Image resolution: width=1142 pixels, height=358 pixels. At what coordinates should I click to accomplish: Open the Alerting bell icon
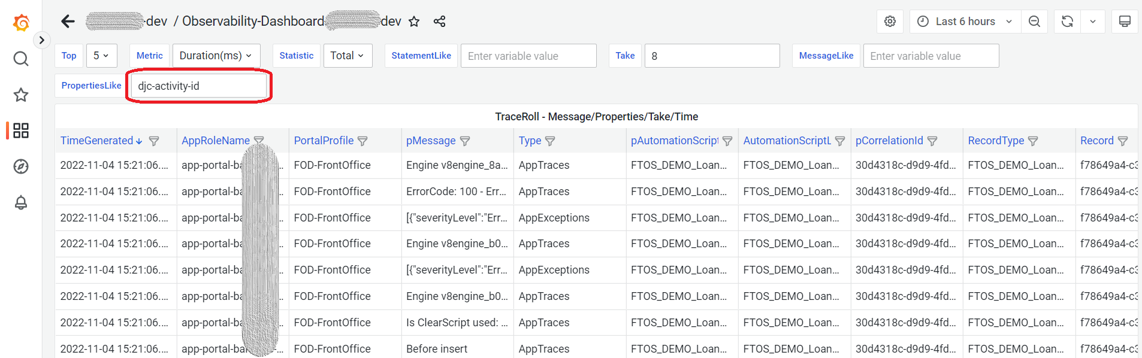tap(21, 202)
